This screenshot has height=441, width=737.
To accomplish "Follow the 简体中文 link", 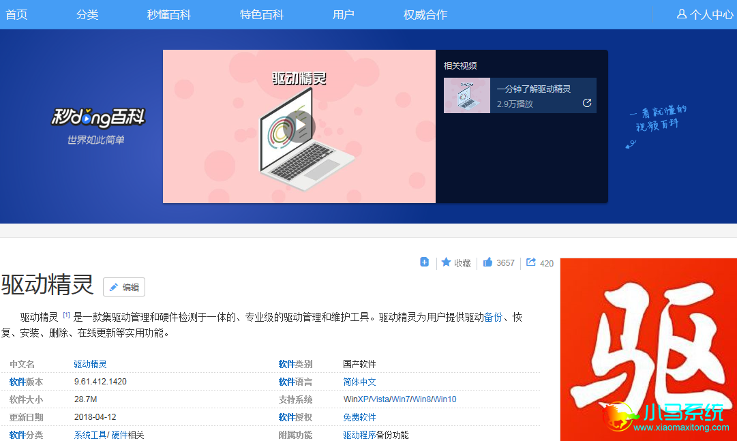I will tap(359, 382).
